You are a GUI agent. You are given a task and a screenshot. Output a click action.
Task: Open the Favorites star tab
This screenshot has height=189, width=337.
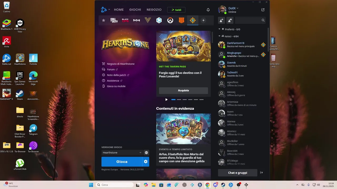coord(103,20)
